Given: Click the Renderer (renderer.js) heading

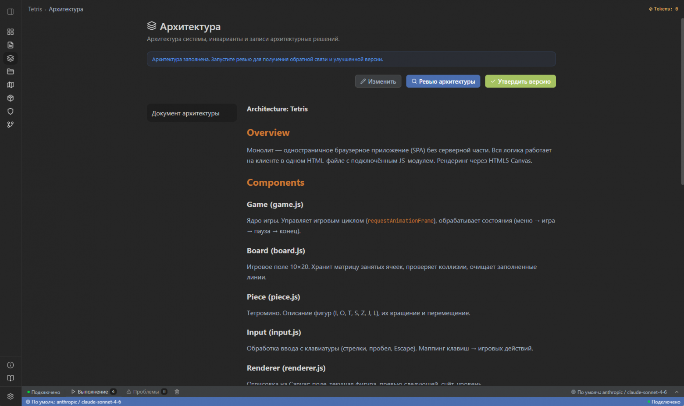Looking at the screenshot, I should 286,368.
